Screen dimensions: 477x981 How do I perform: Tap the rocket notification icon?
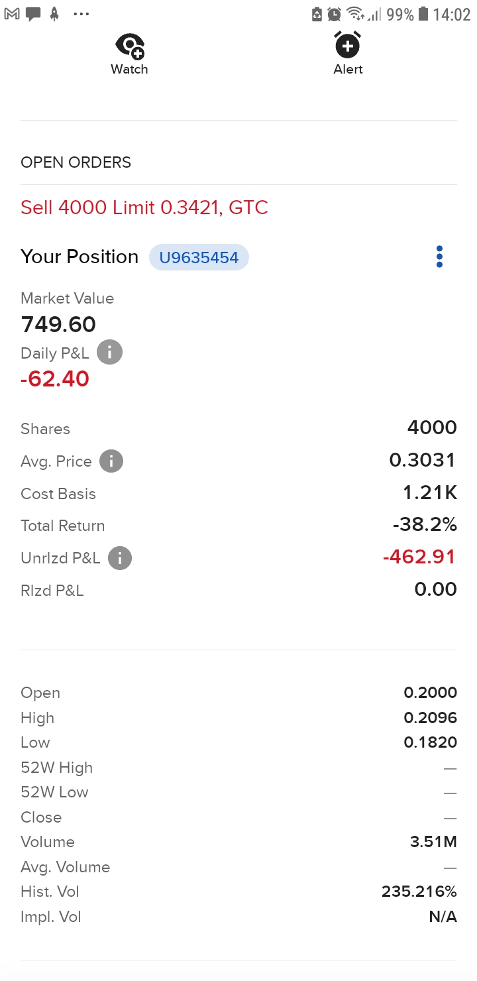pos(54,14)
